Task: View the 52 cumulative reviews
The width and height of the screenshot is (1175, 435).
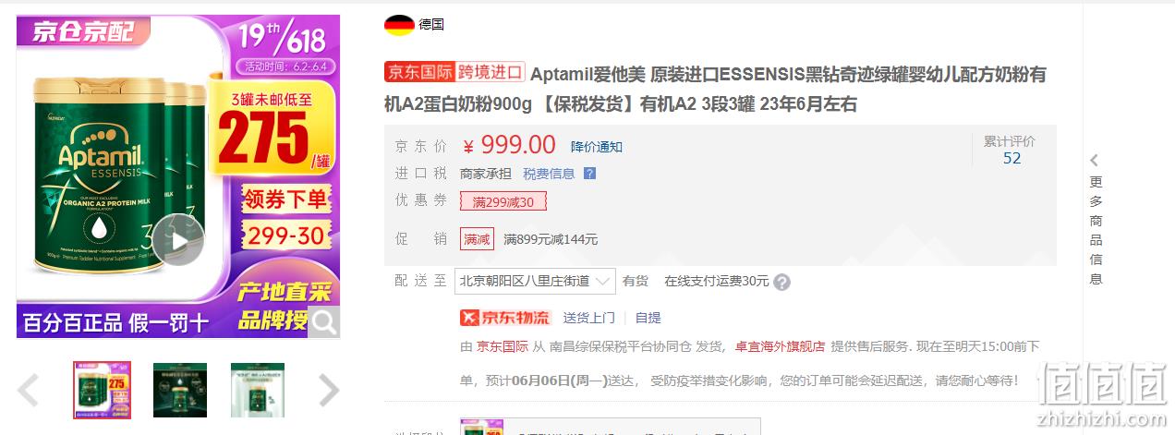Action: (x=1011, y=158)
